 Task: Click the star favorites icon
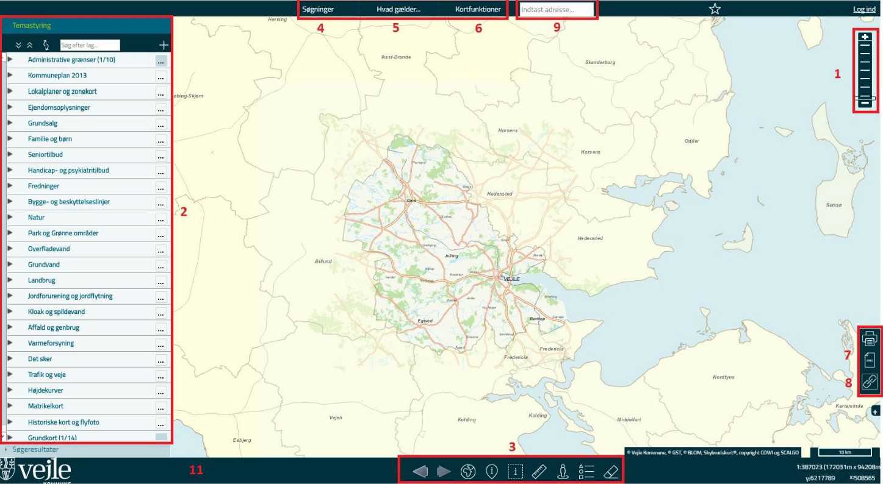715,9
